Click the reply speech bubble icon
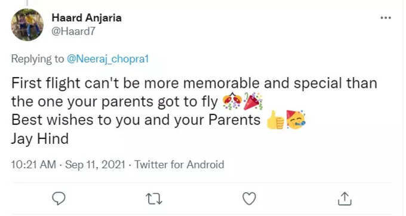The height and width of the screenshot is (216, 406). coord(59,199)
